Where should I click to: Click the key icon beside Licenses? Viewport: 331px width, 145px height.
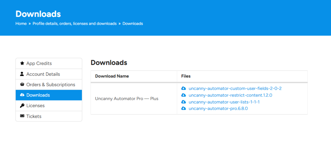(x=22, y=106)
